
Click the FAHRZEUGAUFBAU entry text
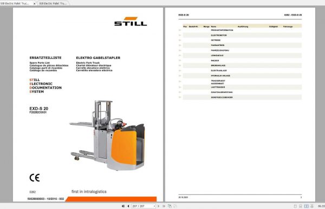220,50
